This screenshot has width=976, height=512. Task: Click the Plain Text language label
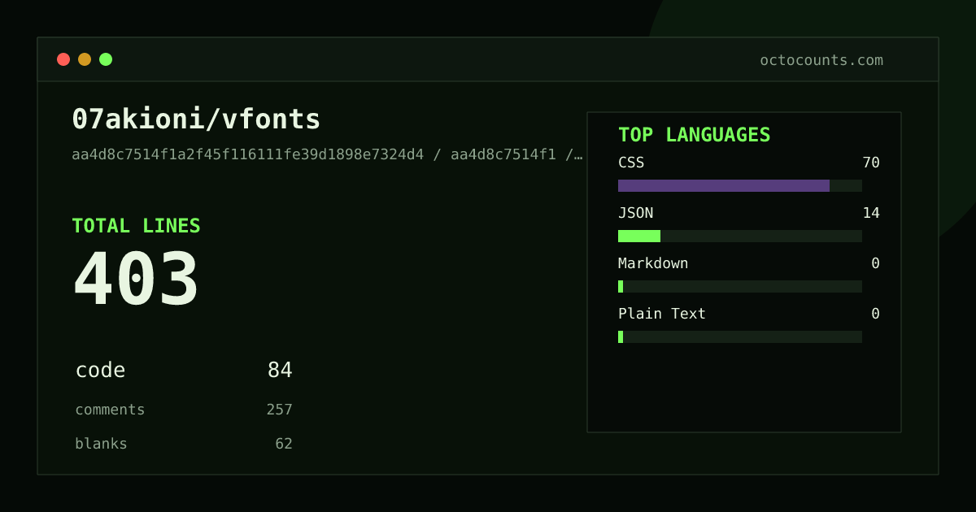coord(662,314)
